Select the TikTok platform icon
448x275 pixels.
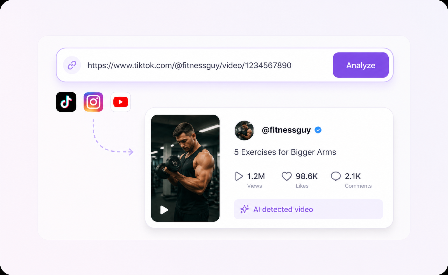click(66, 102)
